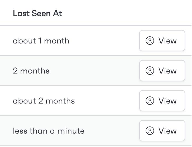View user seen less than a minute ago
Image resolution: width=192 pixels, height=147 pixels.
click(162, 131)
